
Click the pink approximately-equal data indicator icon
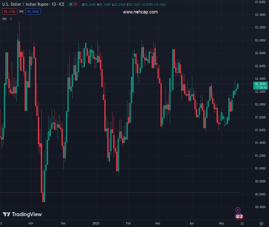click(76, 4)
